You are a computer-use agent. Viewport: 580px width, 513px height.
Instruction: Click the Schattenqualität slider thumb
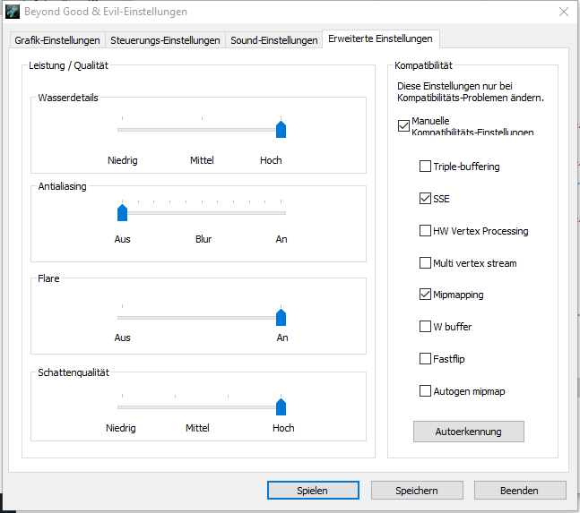[x=281, y=407]
